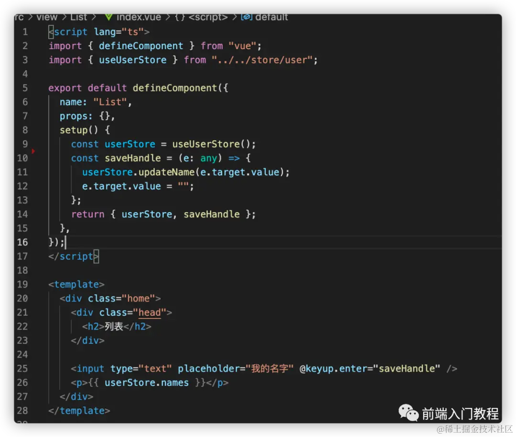Click updateName in line 11
Screen dimensions: 516x437
tap(167, 172)
